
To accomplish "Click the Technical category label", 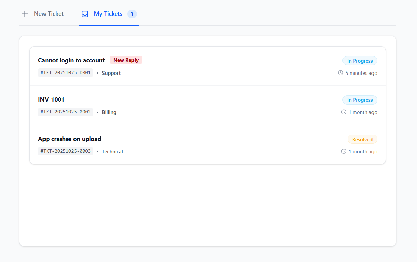I will [x=112, y=152].
